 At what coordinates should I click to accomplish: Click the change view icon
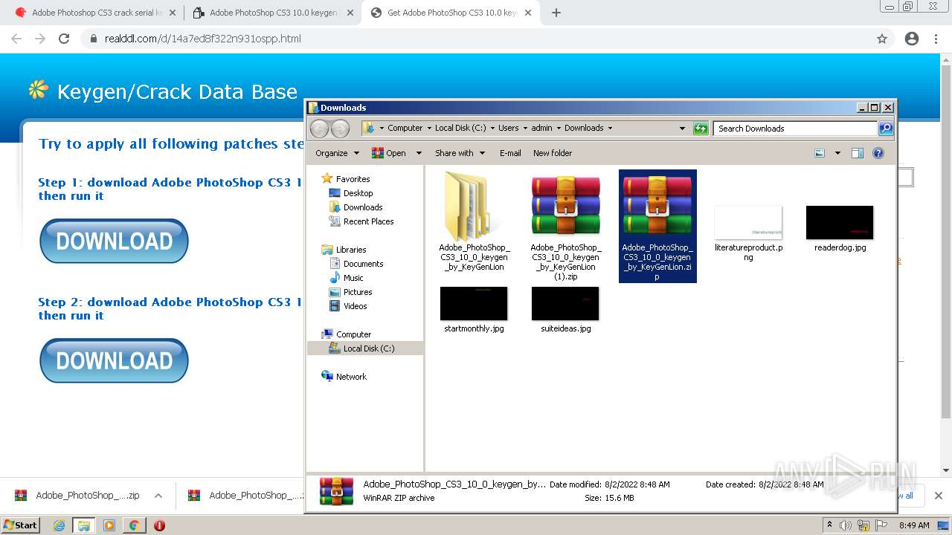pos(820,153)
